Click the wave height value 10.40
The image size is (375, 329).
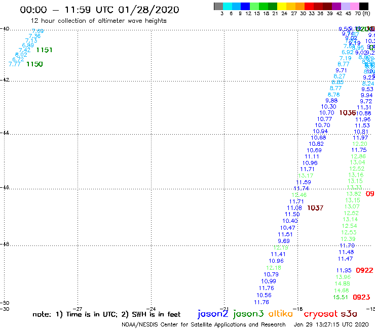pos(290,221)
